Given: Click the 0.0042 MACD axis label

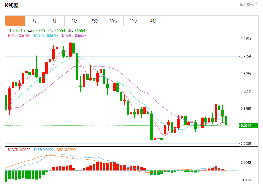Looking at the screenshot, I should tap(246, 163).
